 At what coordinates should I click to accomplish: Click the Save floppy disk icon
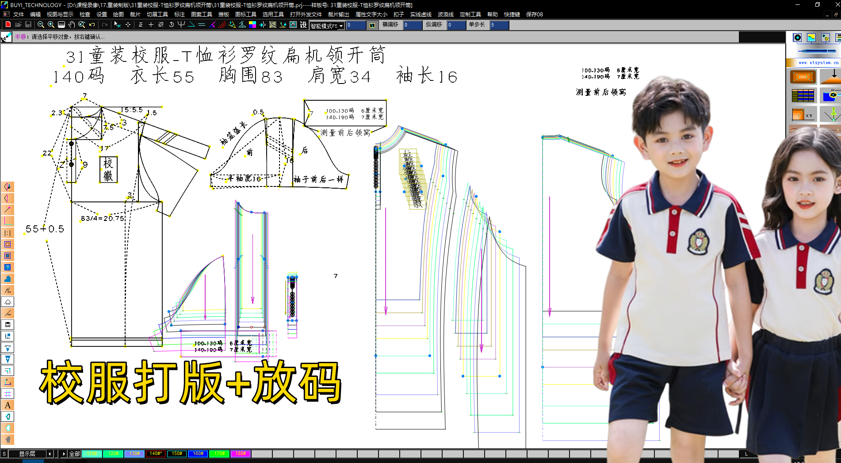[x=28, y=25]
